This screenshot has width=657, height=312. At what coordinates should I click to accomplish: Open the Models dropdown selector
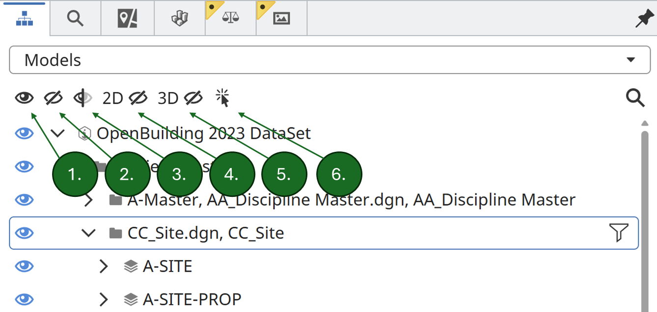click(330, 60)
